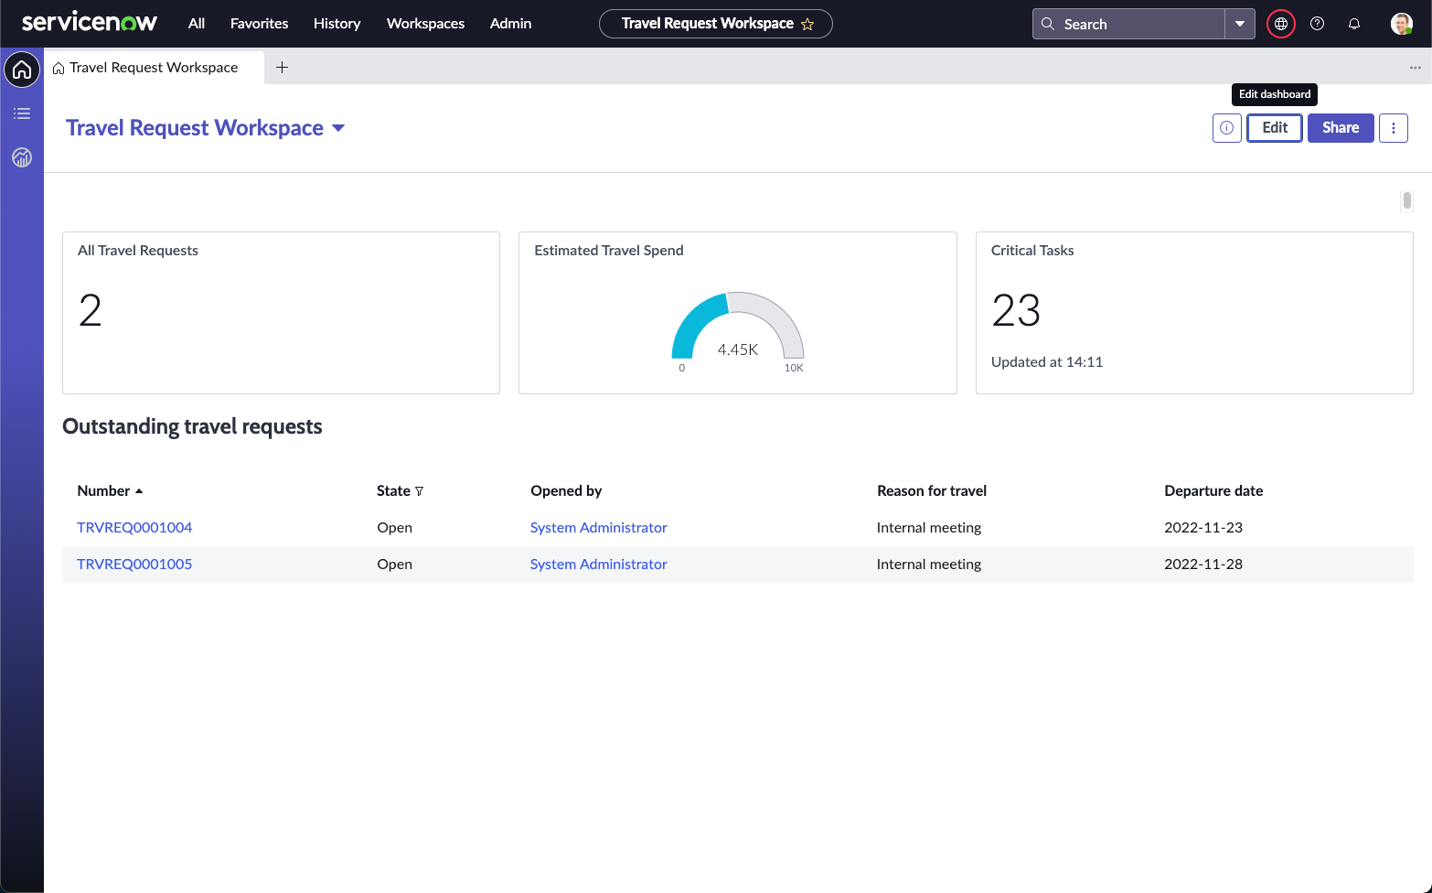Click the Reason for travel column header
This screenshot has width=1432, height=893.
pyautogui.click(x=932, y=491)
